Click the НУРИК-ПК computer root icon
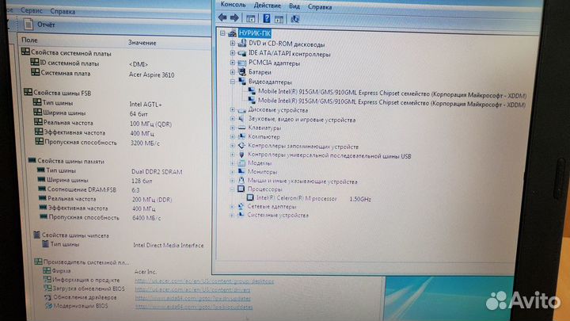Image resolution: width=570 pixels, height=321 pixels. (x=232, y=33)
